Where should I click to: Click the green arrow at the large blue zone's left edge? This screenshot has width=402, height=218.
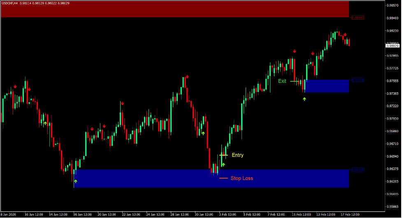[x=75, y=181]
